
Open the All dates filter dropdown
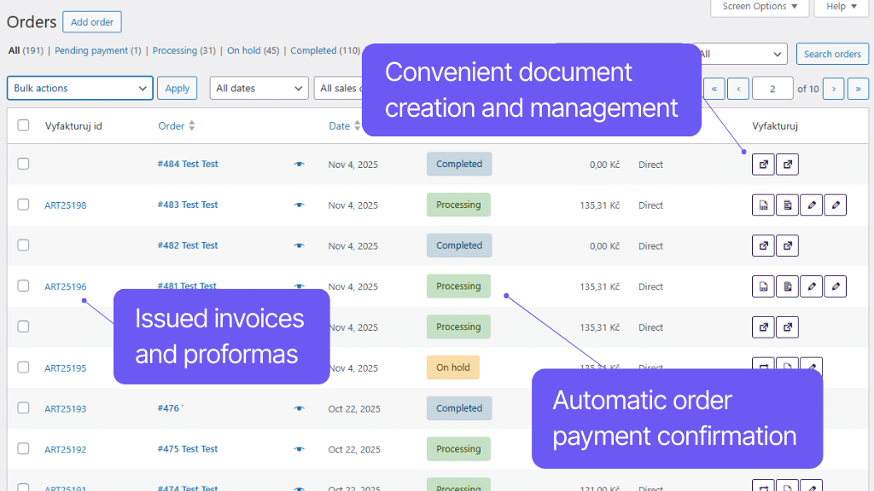[259, 88]
